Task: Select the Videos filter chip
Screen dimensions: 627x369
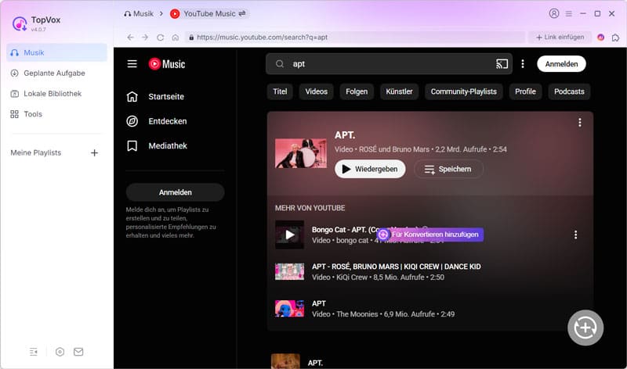Action: pos(317,91)
